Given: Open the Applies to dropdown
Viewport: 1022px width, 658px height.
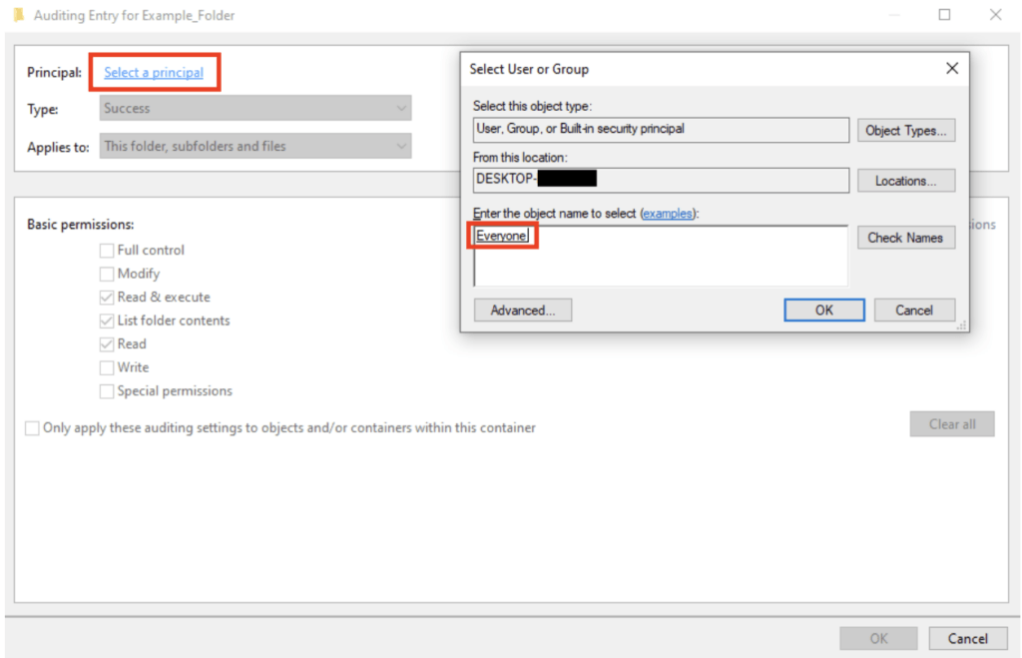Looking at the screenshot, I should (255, 146).
